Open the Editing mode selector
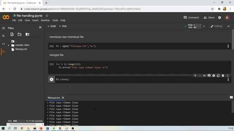This screenshot has width=234, height=131. 216,26
